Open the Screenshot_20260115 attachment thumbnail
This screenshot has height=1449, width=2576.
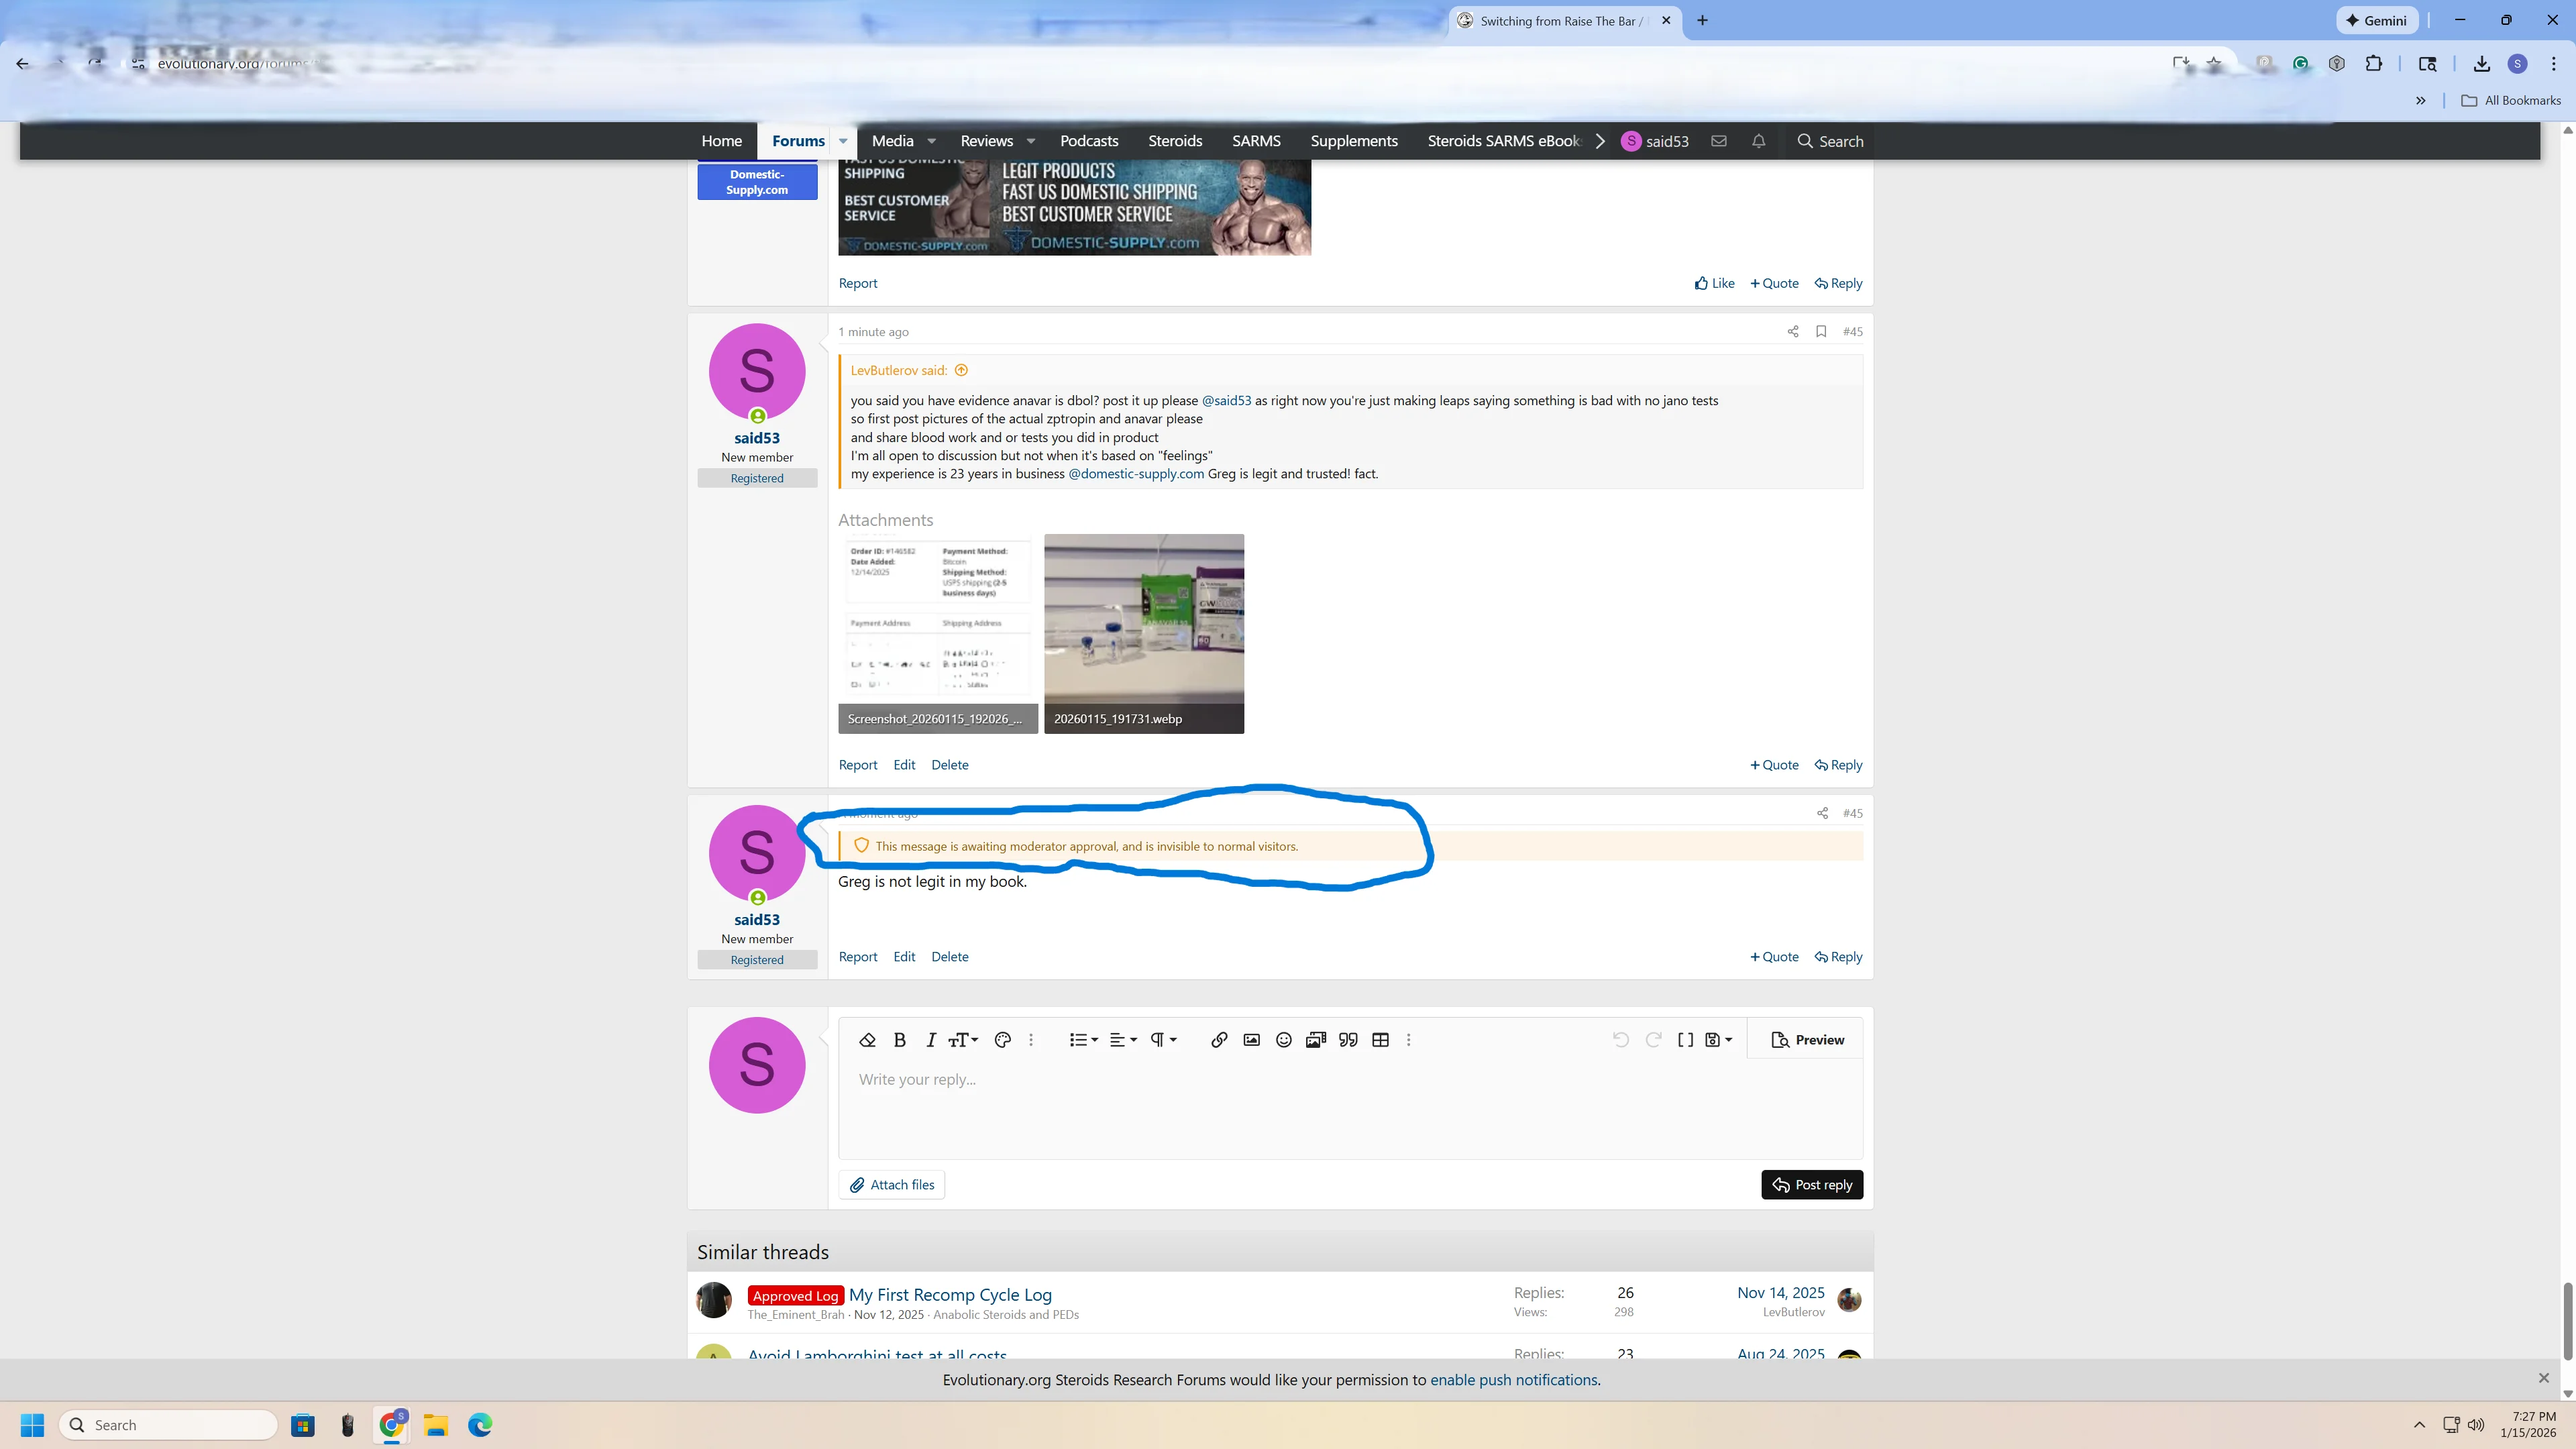938,634
